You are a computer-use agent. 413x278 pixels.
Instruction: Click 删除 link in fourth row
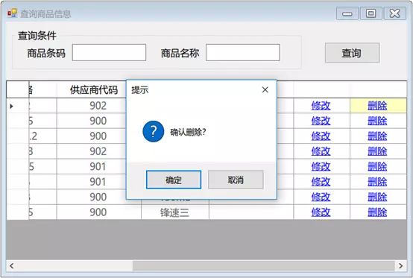377,151
